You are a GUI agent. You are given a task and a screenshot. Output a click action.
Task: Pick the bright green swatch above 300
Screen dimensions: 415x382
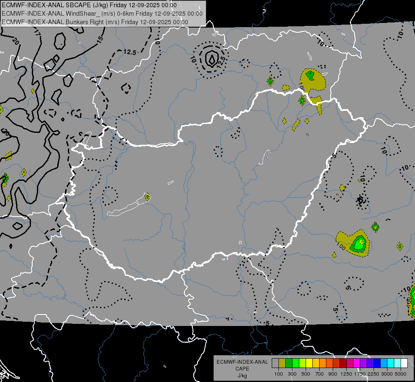(295, 363)
